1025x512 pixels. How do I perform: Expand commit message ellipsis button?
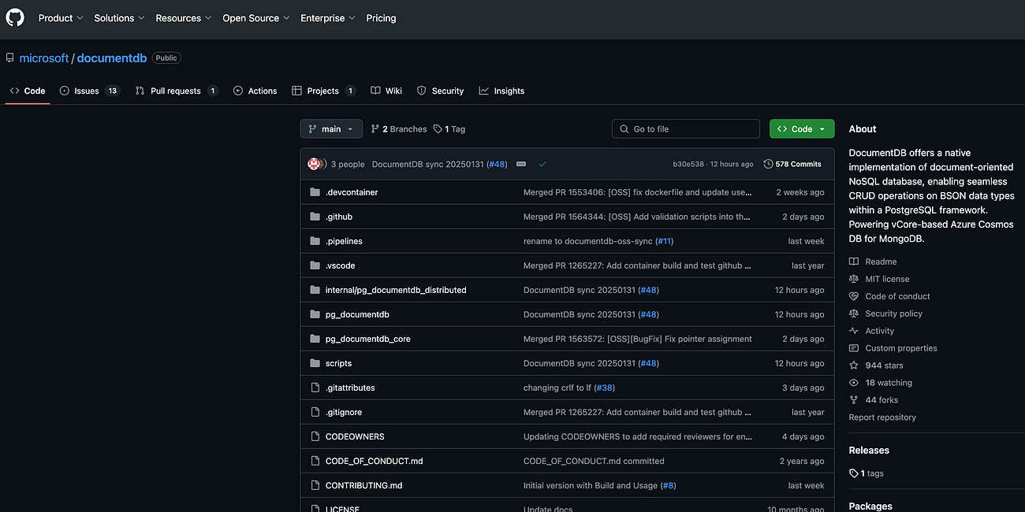(x=521, y=164)
